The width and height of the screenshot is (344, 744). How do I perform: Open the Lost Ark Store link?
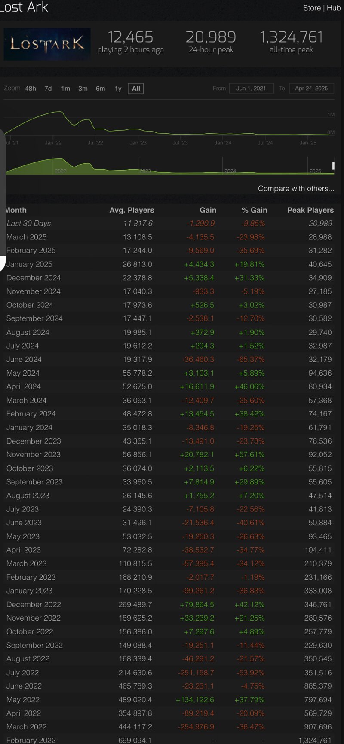312,8
